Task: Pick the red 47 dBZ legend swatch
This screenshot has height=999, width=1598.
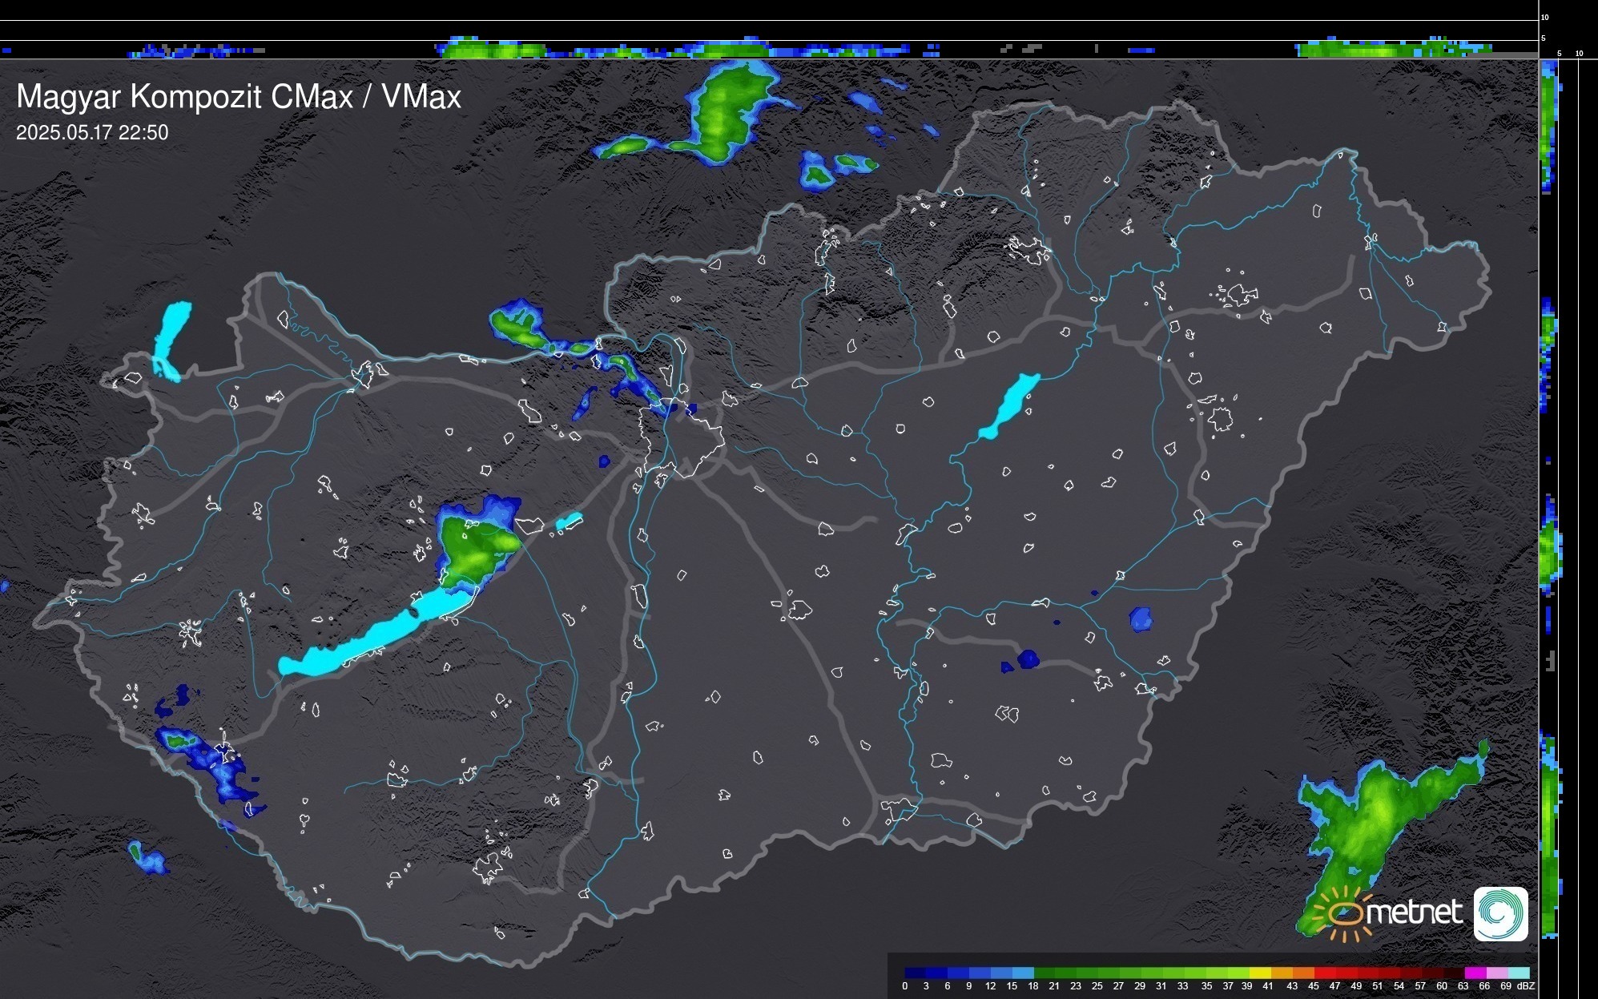Action: coord(1326,973)
